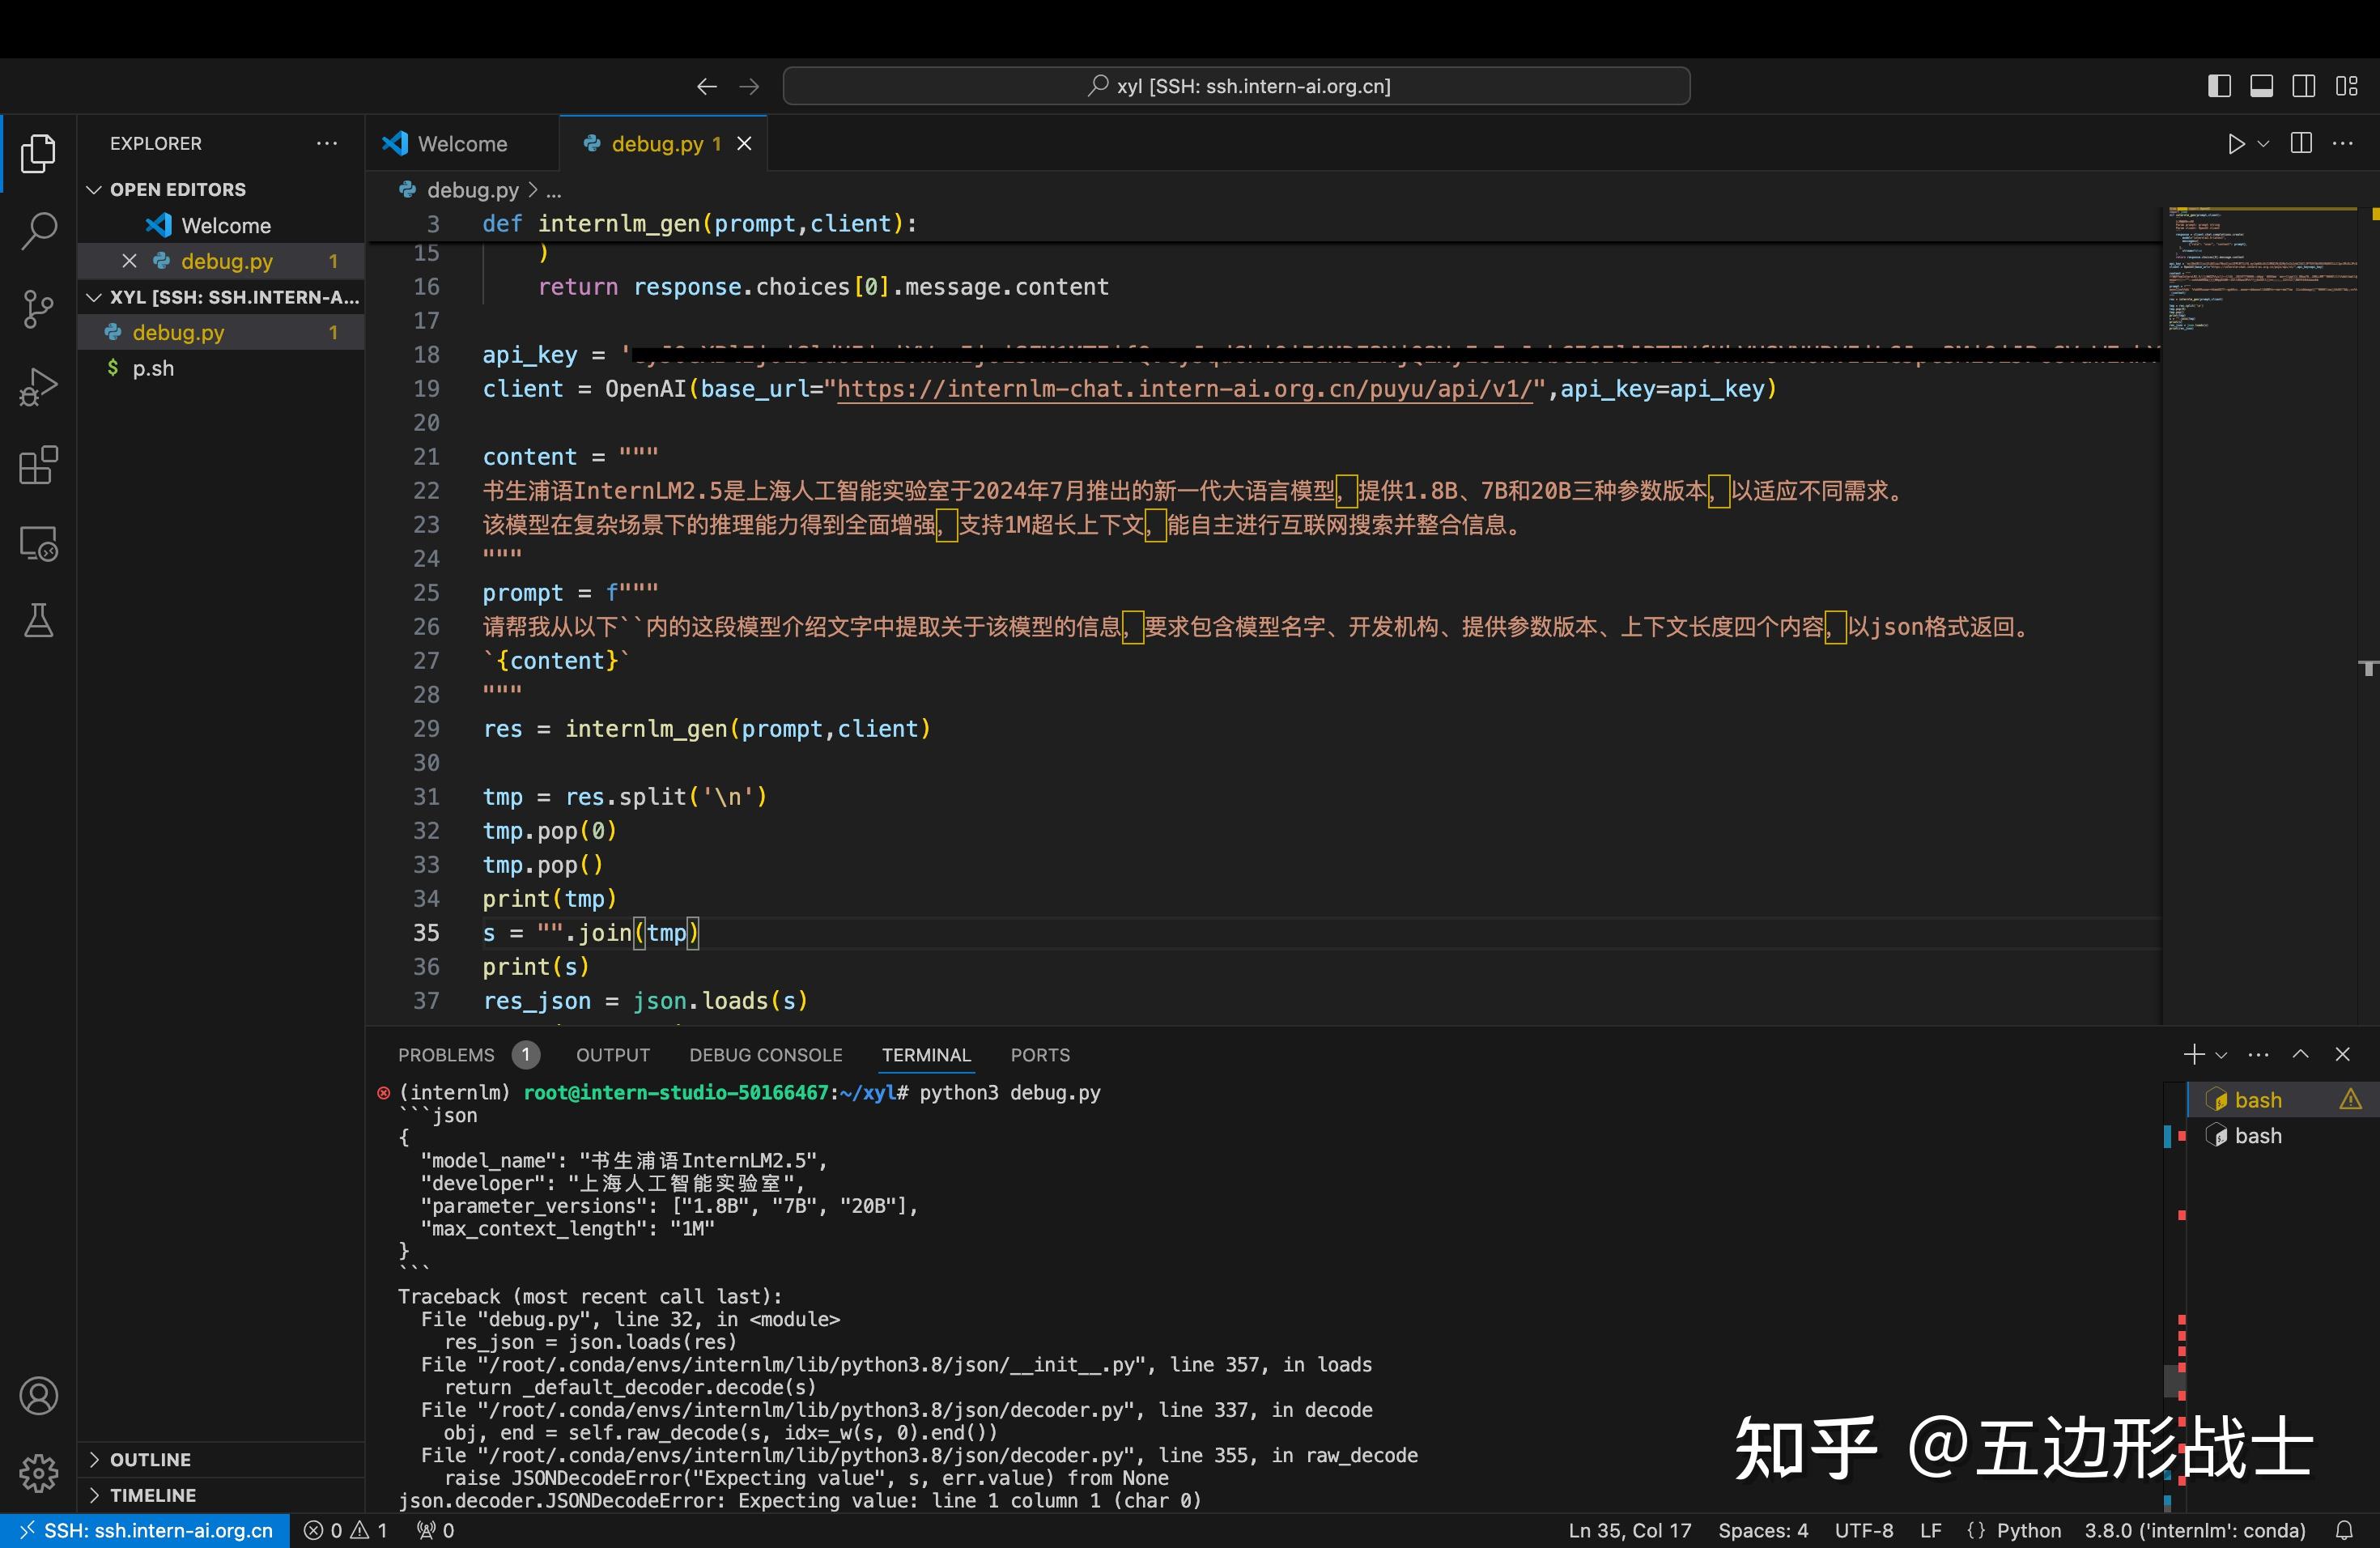Expand the TIMELINE section
This screenshot has height=1548, width=2380.
[152, 1495]
